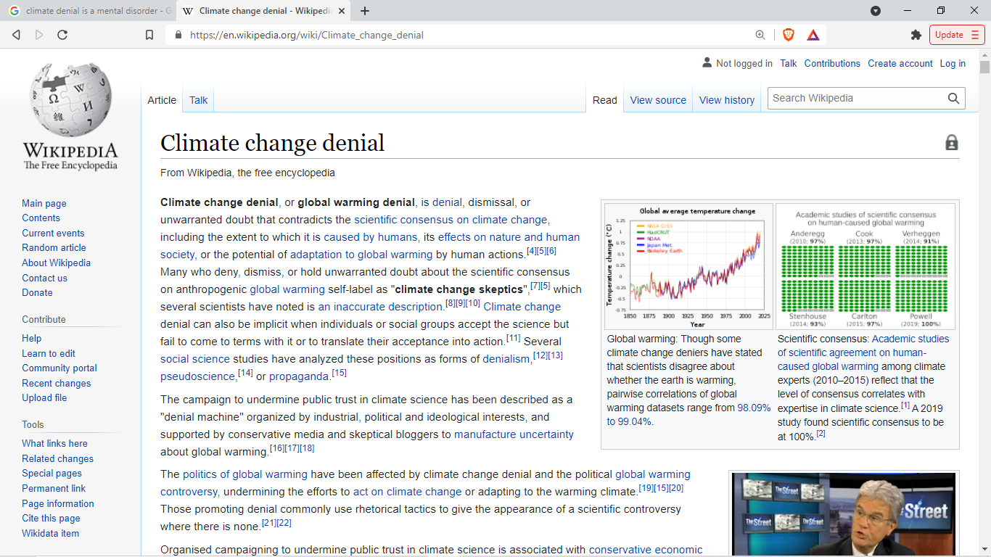Click the user silhouette icon
This screenshot has height=557, width=991.
click(707, 63)
